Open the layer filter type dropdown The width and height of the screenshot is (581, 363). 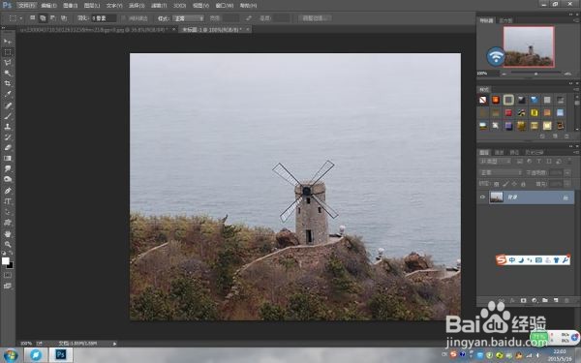(496, 161)
